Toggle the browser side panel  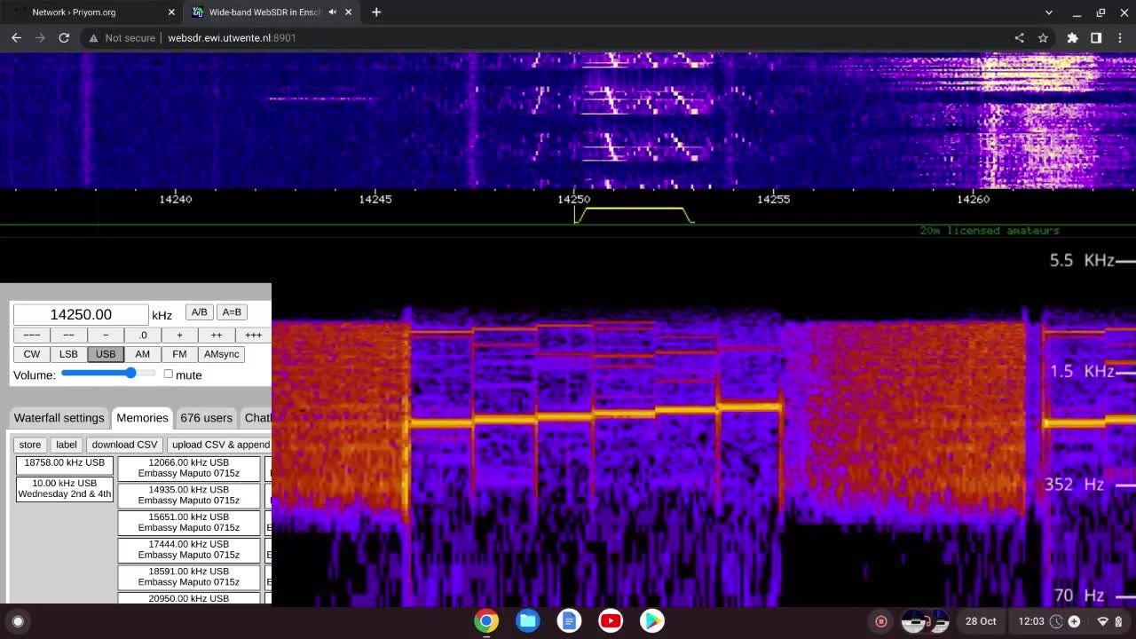pyautogui.click(x=1096, y=38)
